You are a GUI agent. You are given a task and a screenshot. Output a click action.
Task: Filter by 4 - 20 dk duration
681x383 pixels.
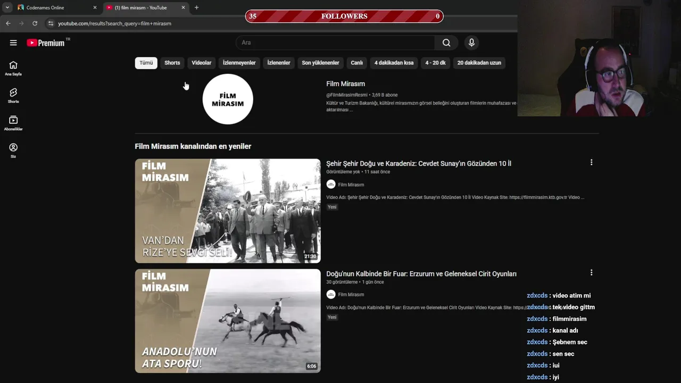coord(435,63)
